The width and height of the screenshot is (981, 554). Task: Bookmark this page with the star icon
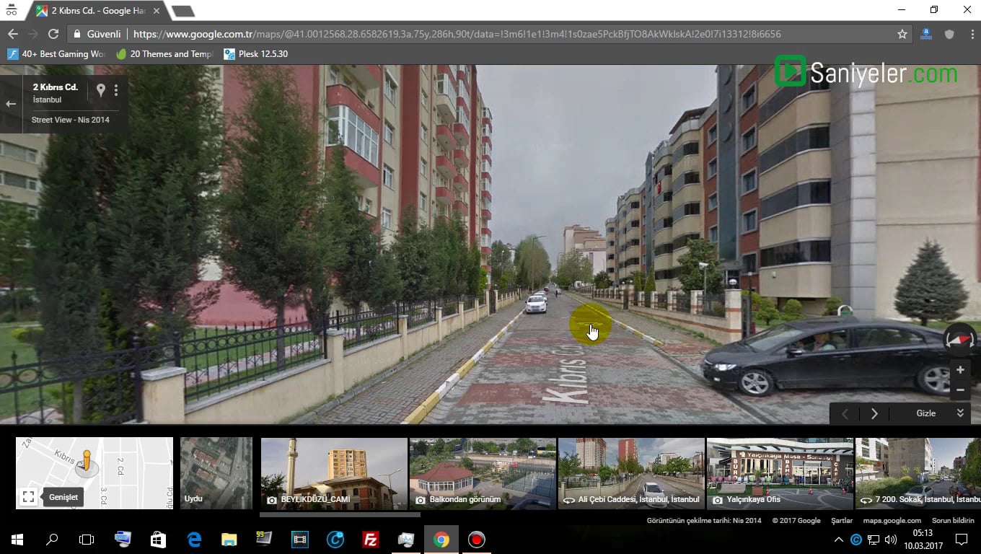pos(902,34)
